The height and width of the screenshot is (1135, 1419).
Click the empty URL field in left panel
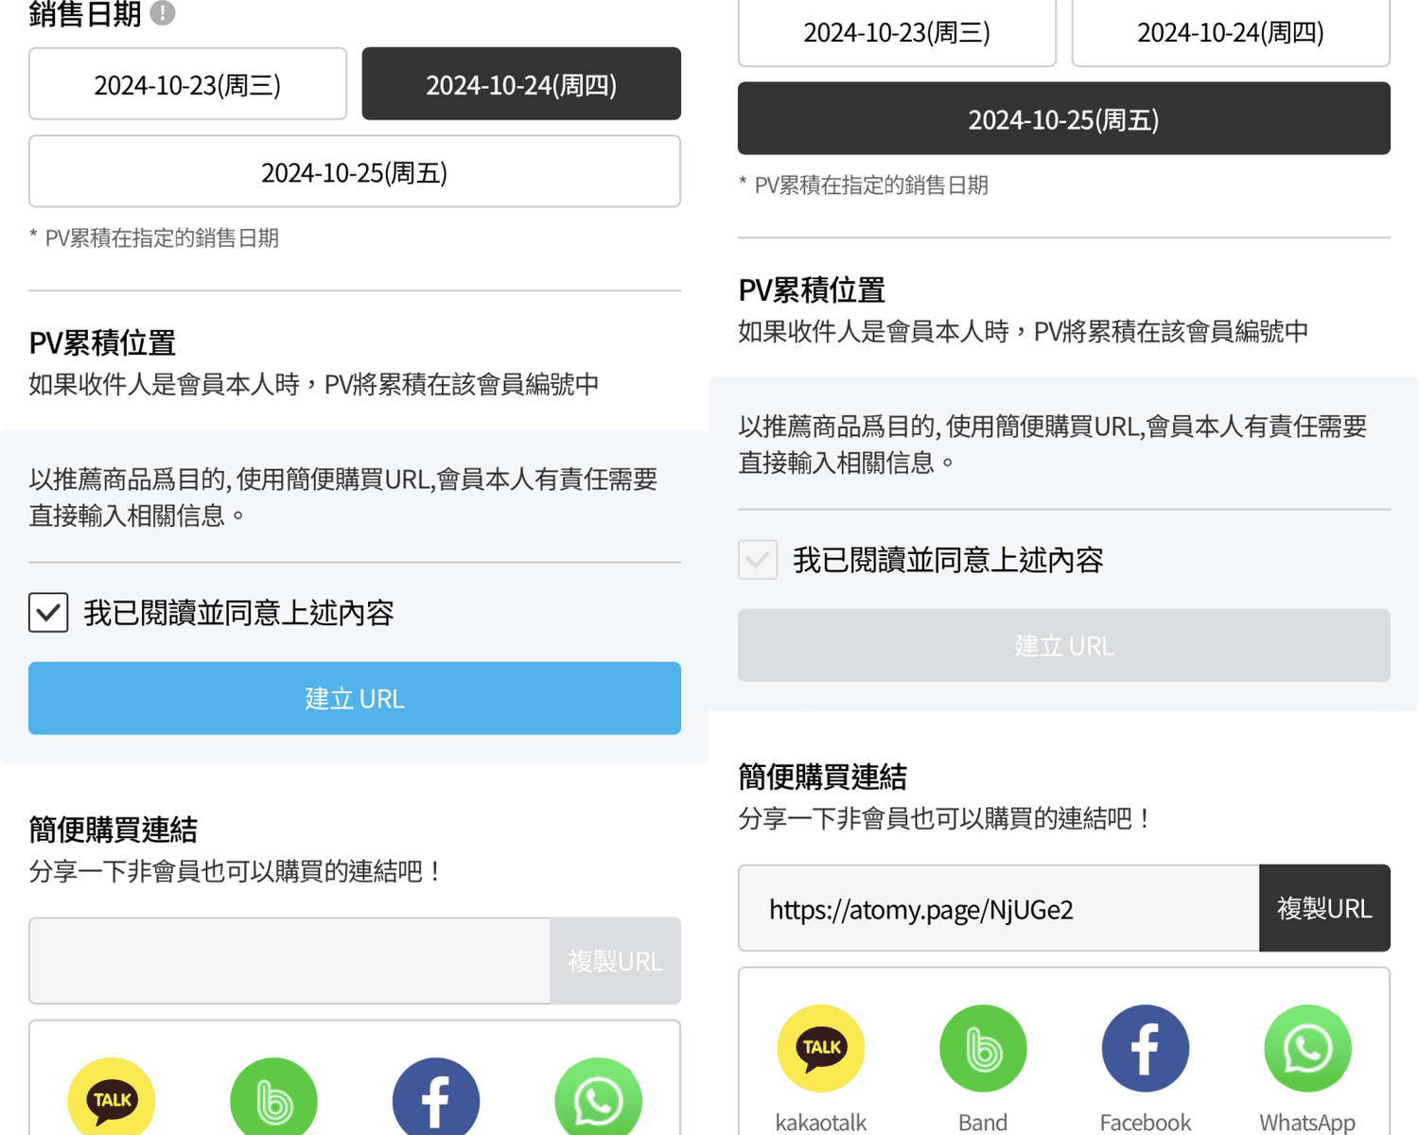(x=289, y=961)
